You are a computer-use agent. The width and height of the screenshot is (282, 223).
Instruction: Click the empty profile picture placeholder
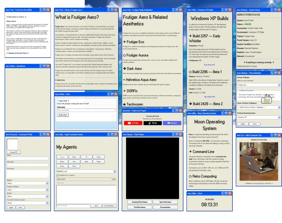click(x=12, y=144)
